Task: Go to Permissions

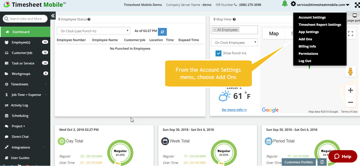Action: pyautogui.click(x=308, y=54)
